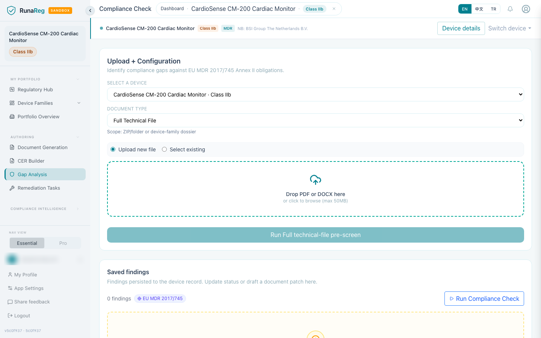Viewport: 541px width, 338px height.
Task: Click the Portfolio Overview icon
Action: tap(12, 116)
